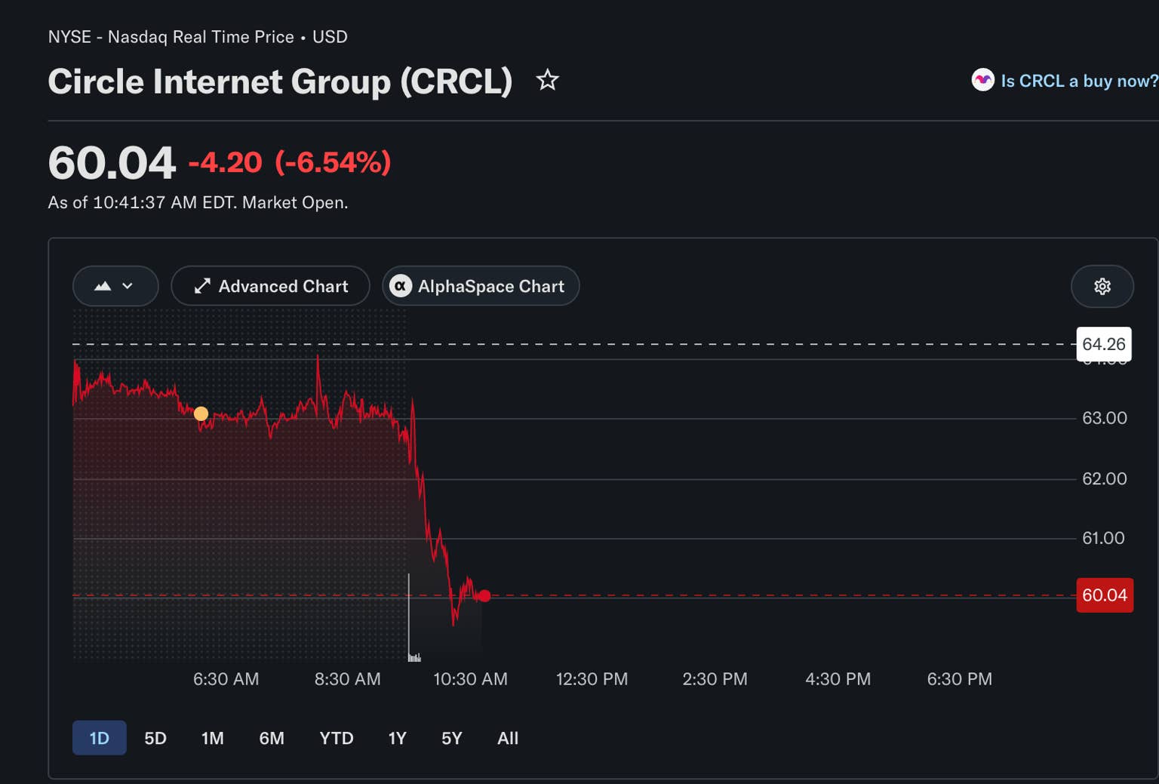Screen dimensions: 1159x784
Task: Open the Advanced Chart
Action: (270, 286)
